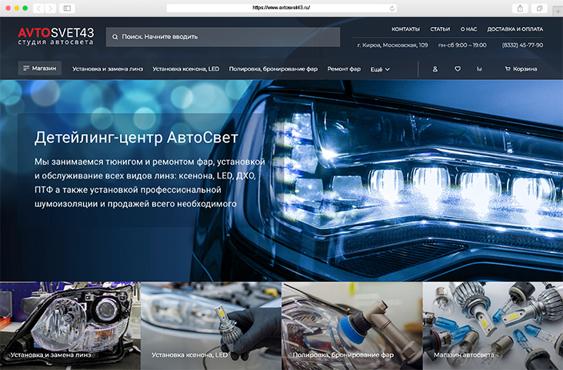
Task: Expand the Ещё dropdown menu
Action: [380, 68]
